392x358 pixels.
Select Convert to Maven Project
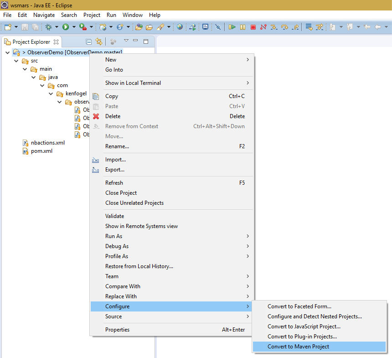(x=298, y=347)
